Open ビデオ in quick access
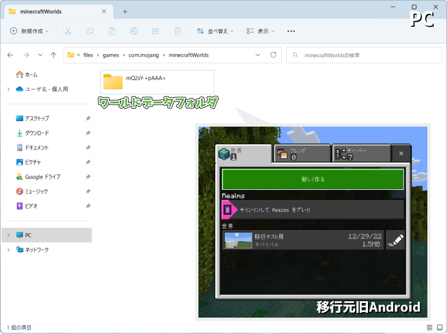Image resolution: width=447 pixels, height=334 pixels. coord(27,206)
